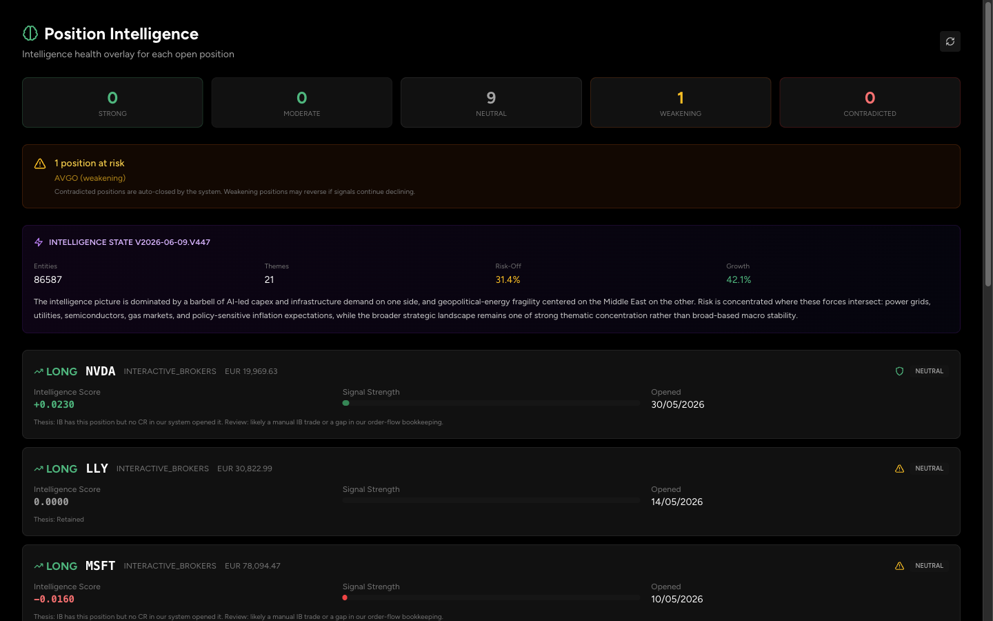Click the MSFT intelligence score -0.0160
Viewport: 993px width, 621px height.
(54, 600)
